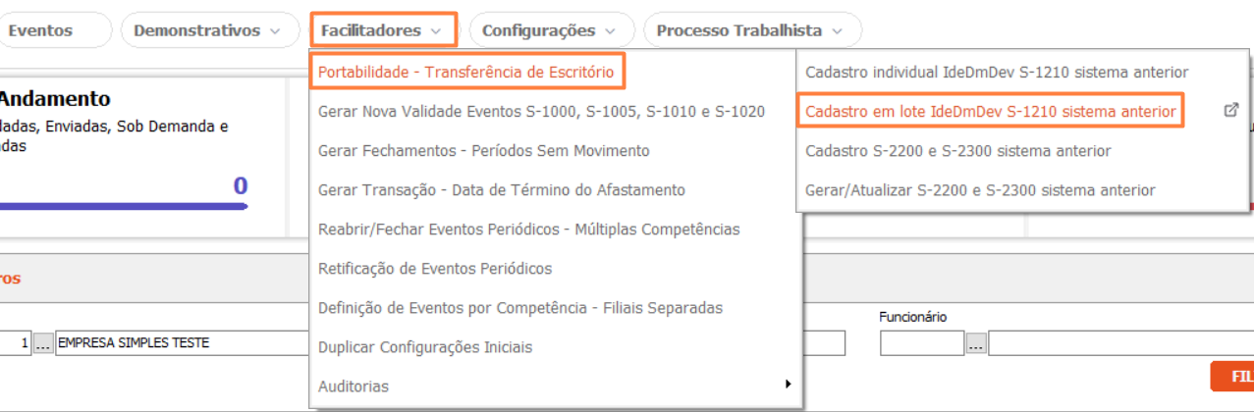This screenshot has height=412, width=1254.
Task: Select Gerar Fechamentos - Períodos Sem Movimento
Action: click(x=483, y=151)
